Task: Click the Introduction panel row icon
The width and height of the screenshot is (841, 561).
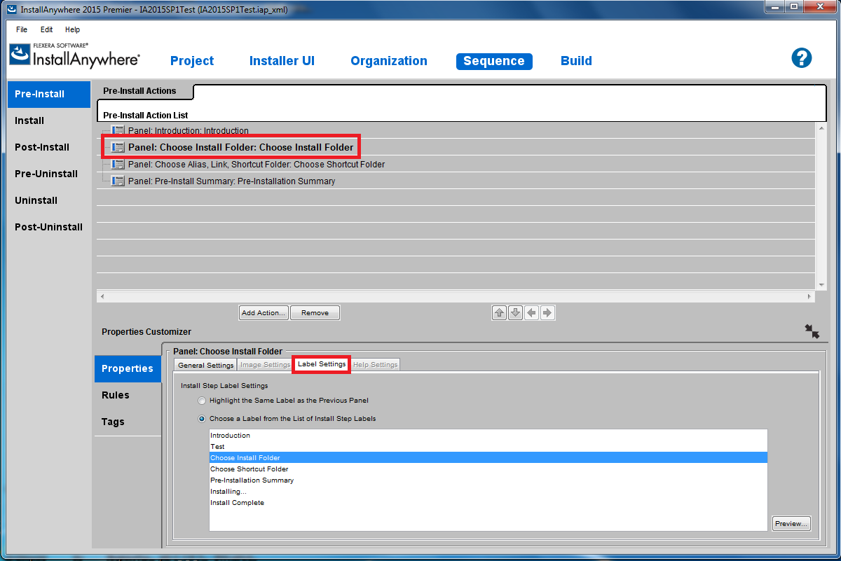Action: (118, 130)
